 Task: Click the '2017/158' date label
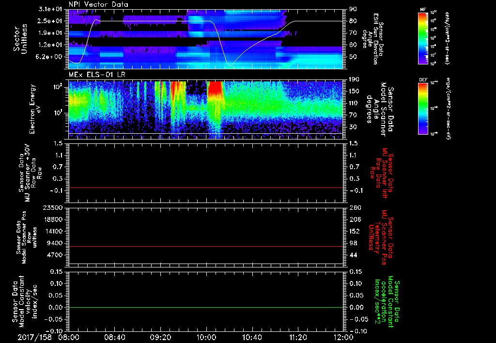tap(34, 337)
